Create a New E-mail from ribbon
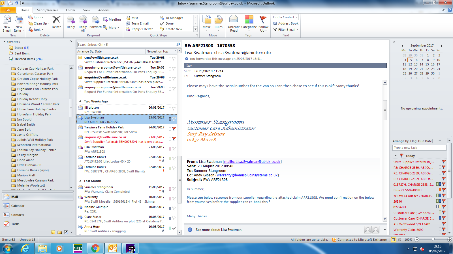The image size is (453, 254). click(7, 24)
